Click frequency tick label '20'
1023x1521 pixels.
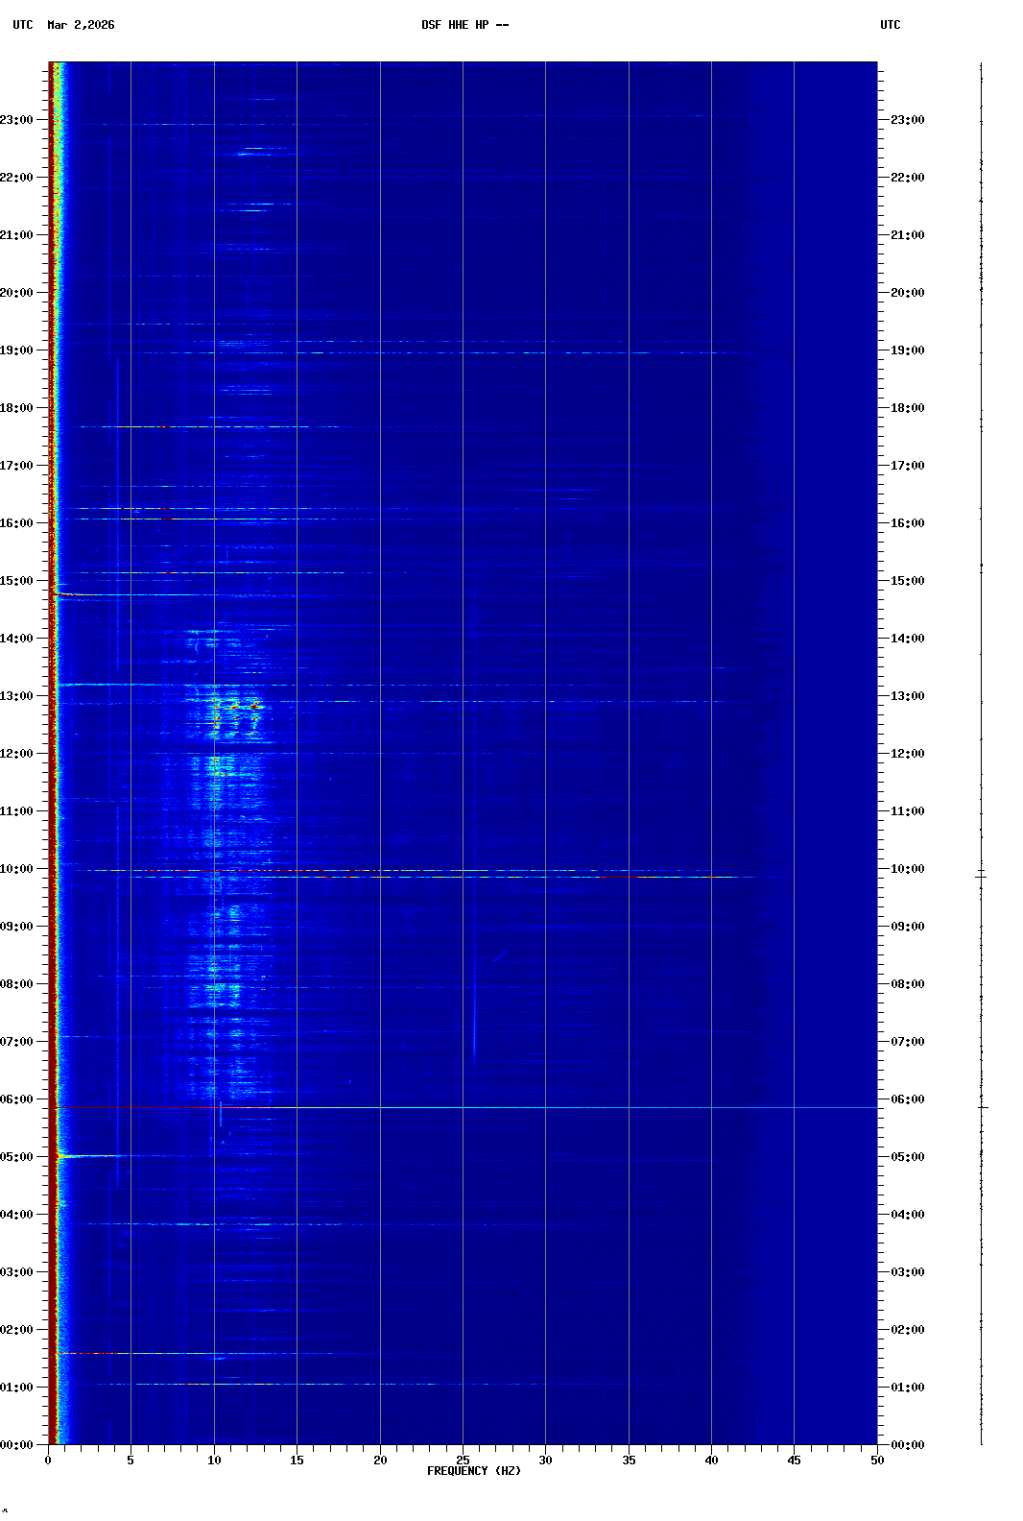pyautogui.click(x=380, y=1461)
